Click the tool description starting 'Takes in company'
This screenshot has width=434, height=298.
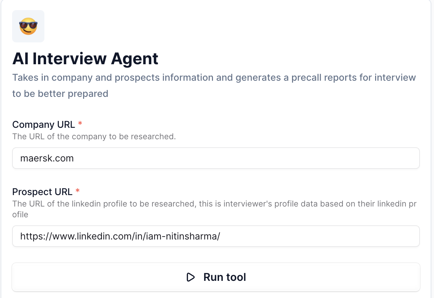(x=214, y=78)
